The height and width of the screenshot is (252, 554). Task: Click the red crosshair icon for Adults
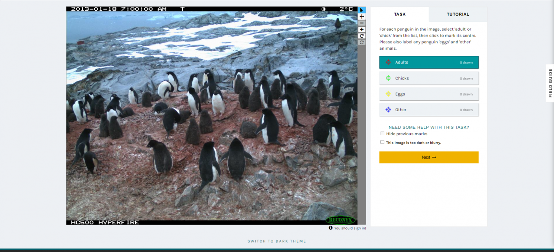click(x=388, y=62)
